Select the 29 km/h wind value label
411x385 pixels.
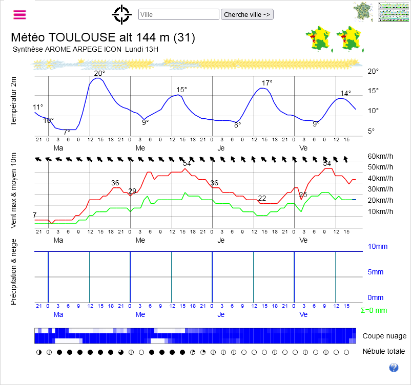click(132, 191)
